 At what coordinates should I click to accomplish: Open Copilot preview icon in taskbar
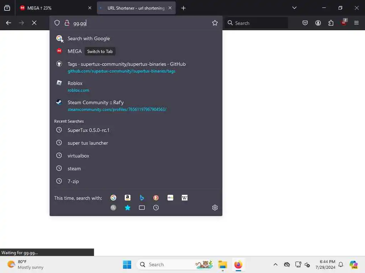[x=353, y=264]
